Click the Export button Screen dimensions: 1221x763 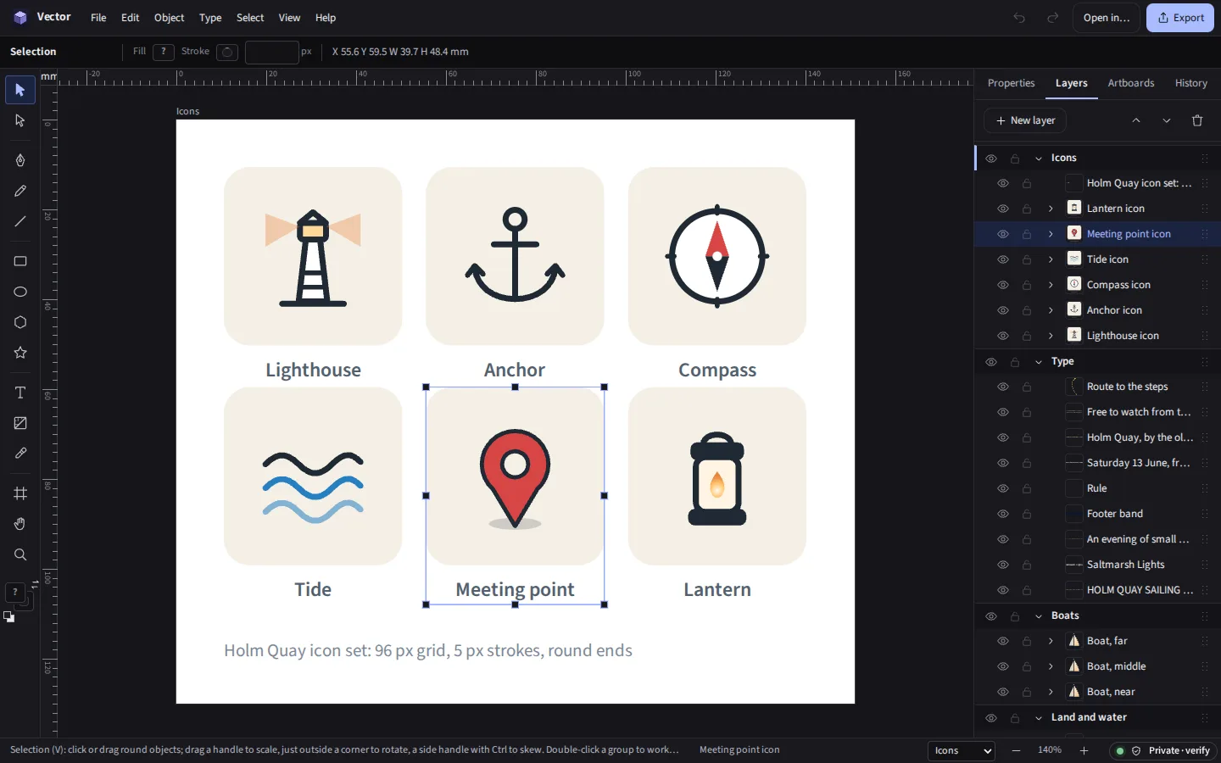[1180, 18]
